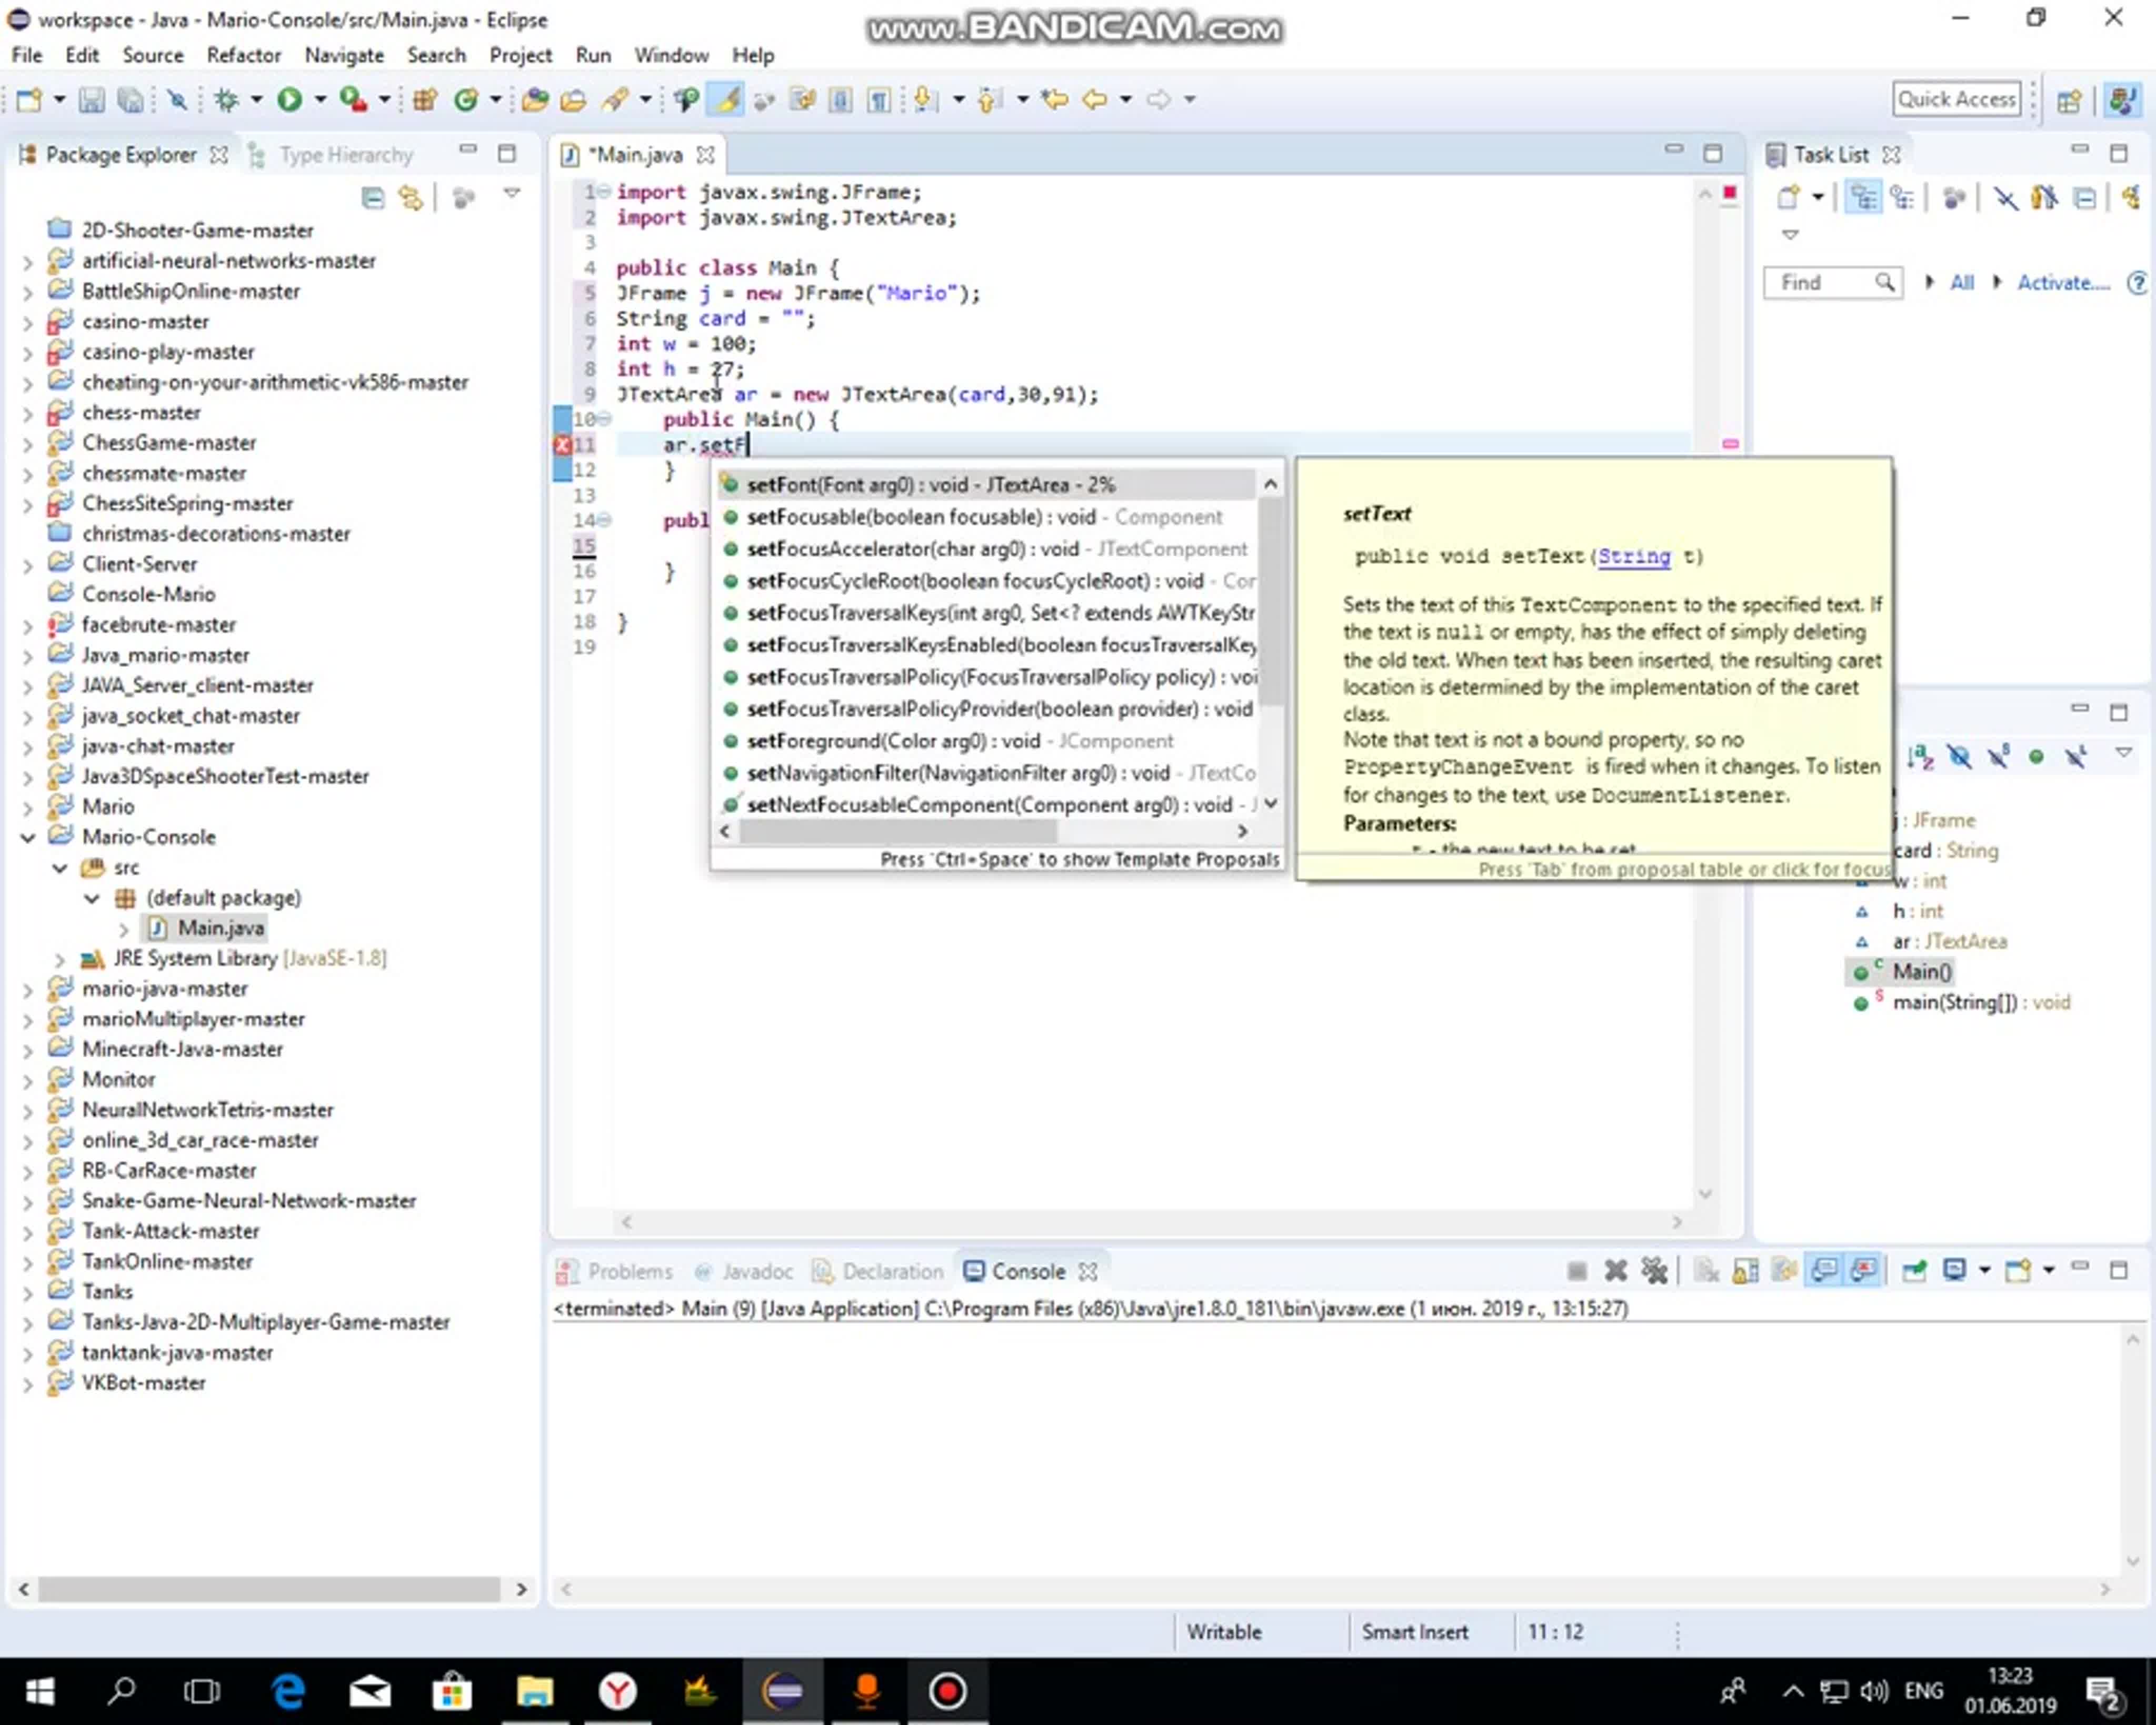Open the Project menu
This screenshot has height=1725, width=2156.
click(x=520, y=55)
